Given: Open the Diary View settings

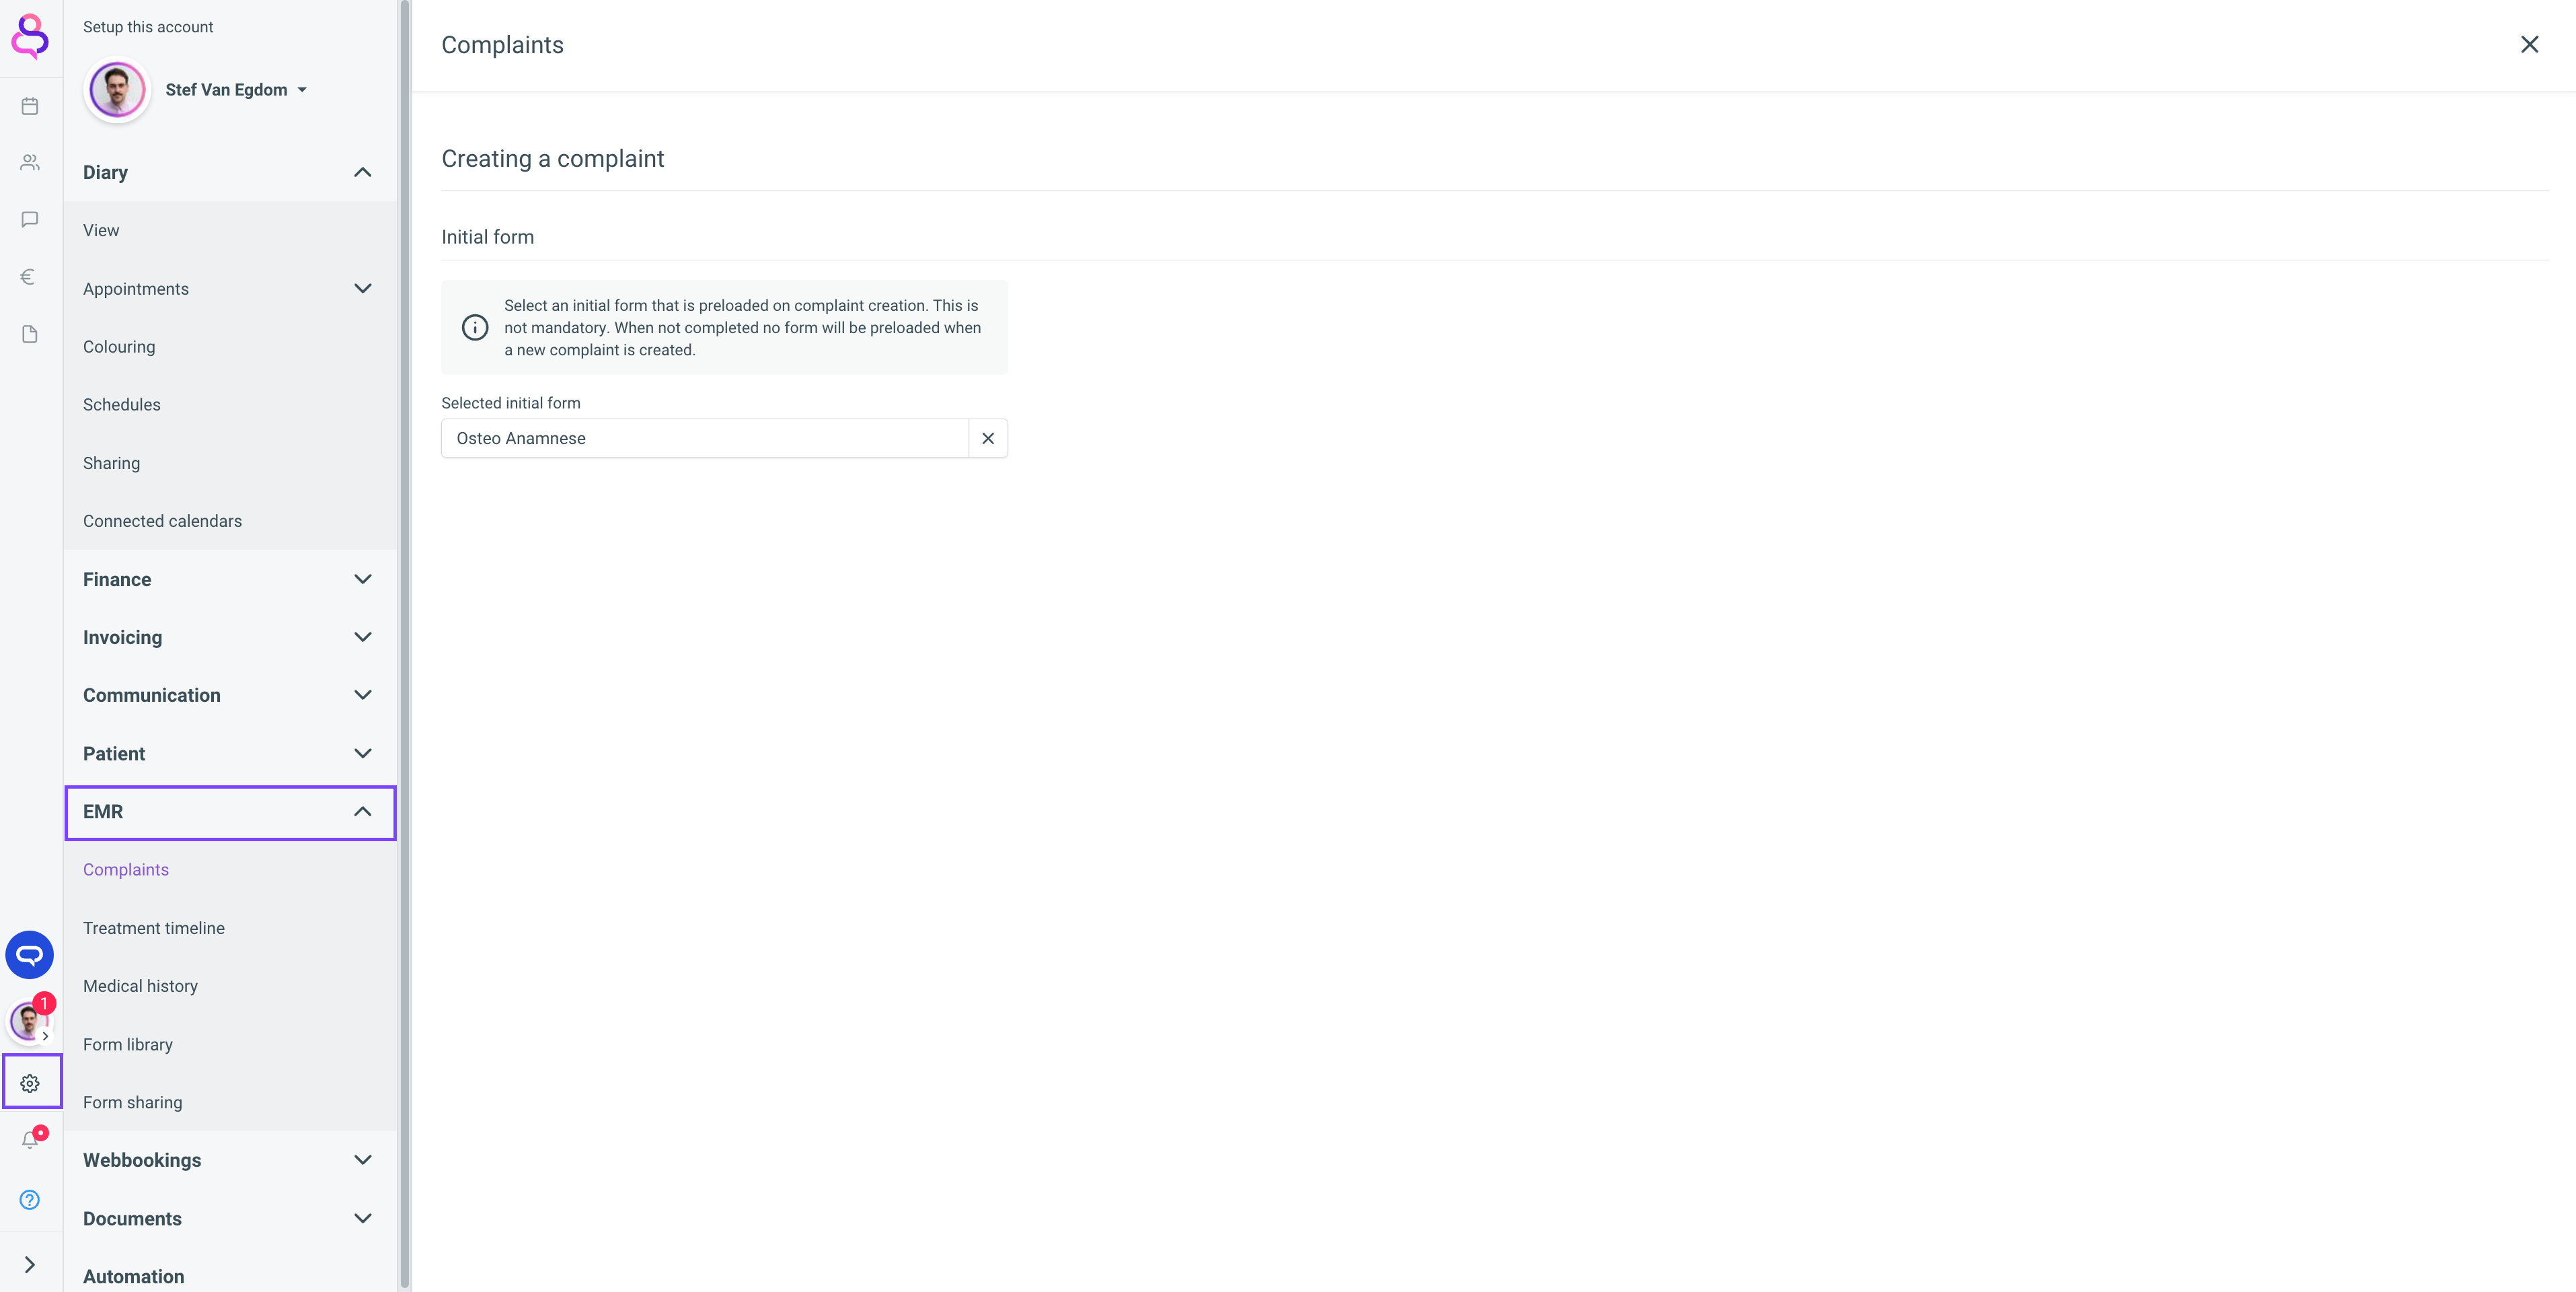Looking at the screenshot, I should click(x=230, y=230).
